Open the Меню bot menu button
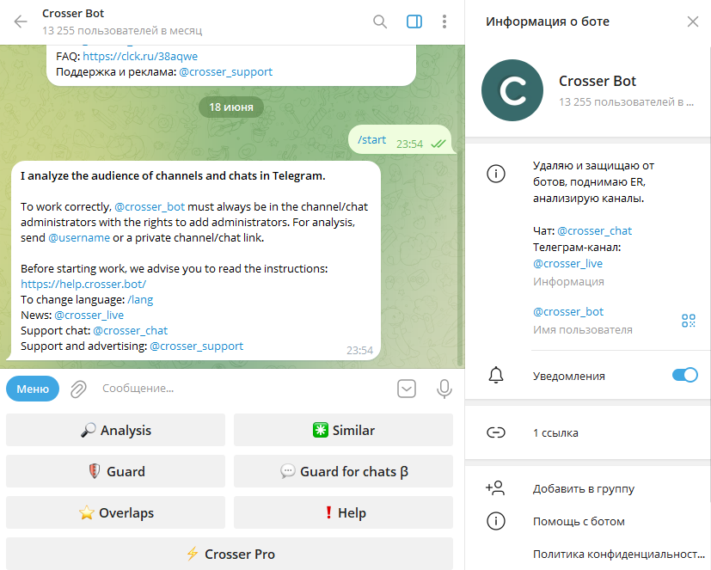The height and width of the screenshot is (570, 711). (33, 389)
